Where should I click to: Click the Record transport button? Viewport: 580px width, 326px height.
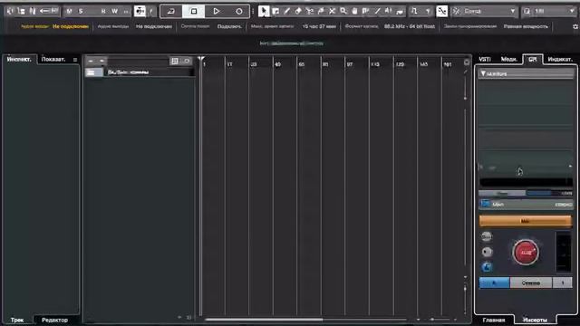point(239,12)
